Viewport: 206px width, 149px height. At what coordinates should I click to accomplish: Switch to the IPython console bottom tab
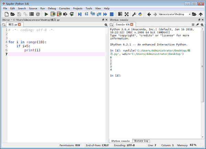pos(121,141)
